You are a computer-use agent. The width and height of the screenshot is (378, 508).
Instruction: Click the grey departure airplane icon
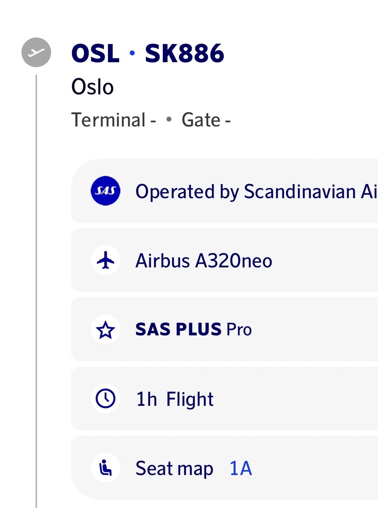coord(36,52)
